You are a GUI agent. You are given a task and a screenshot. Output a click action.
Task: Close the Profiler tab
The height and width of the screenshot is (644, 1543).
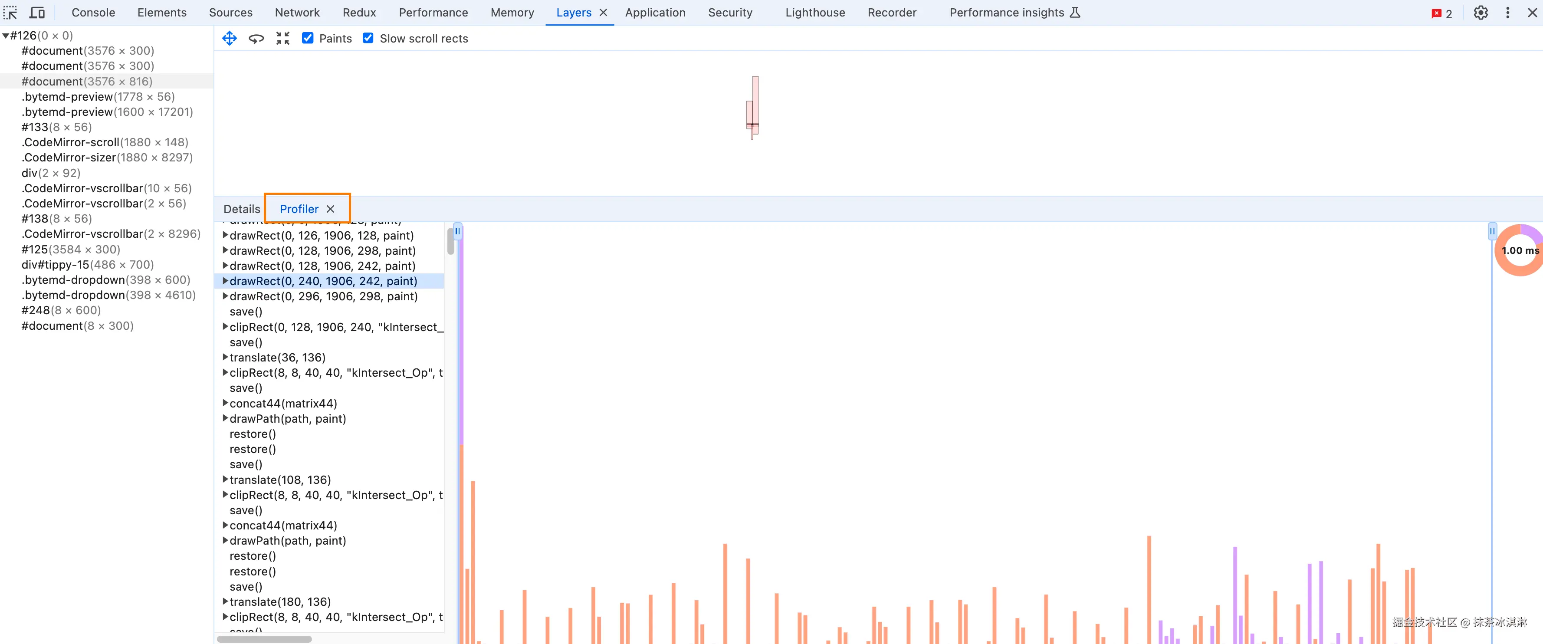click(330, 209)
